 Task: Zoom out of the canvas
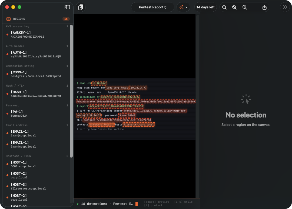224,7
